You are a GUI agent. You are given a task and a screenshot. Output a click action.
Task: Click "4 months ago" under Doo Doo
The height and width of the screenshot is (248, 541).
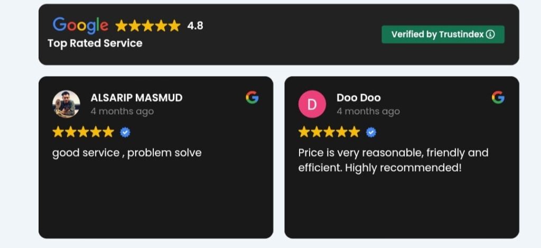368,111
